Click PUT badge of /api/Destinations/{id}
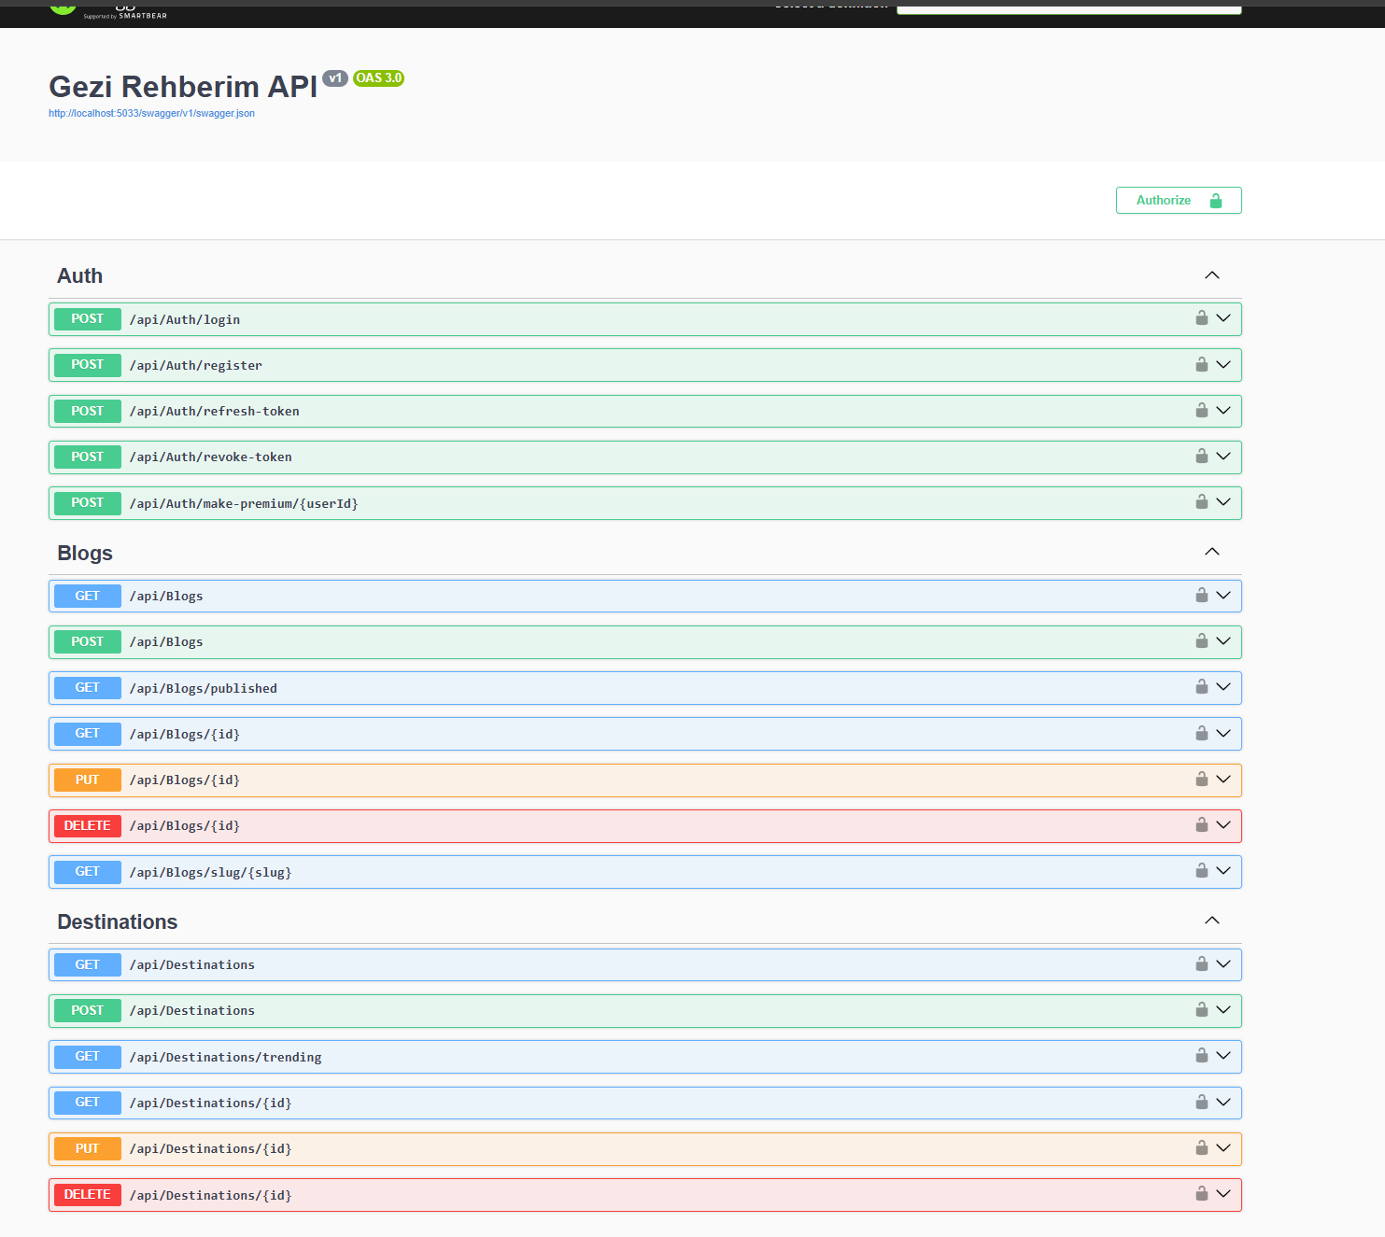 point(88,1149)
